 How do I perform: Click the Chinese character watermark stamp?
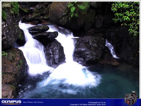tap(6, 5)
